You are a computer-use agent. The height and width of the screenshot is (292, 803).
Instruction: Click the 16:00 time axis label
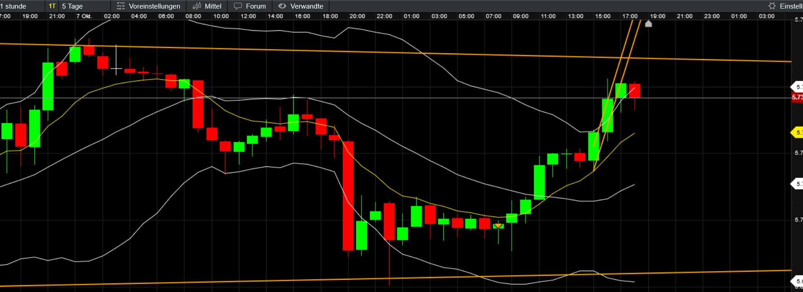(302, 16)
